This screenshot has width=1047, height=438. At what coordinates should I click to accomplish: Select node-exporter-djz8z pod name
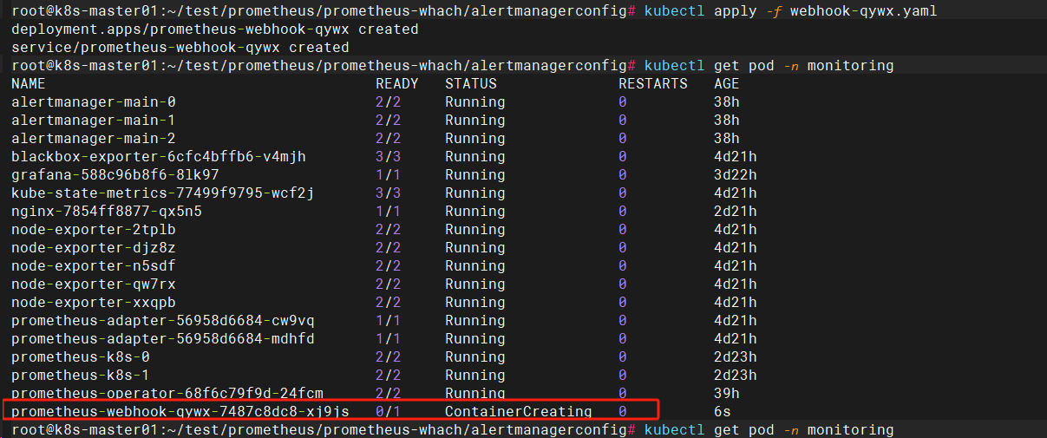pos(94,248)
